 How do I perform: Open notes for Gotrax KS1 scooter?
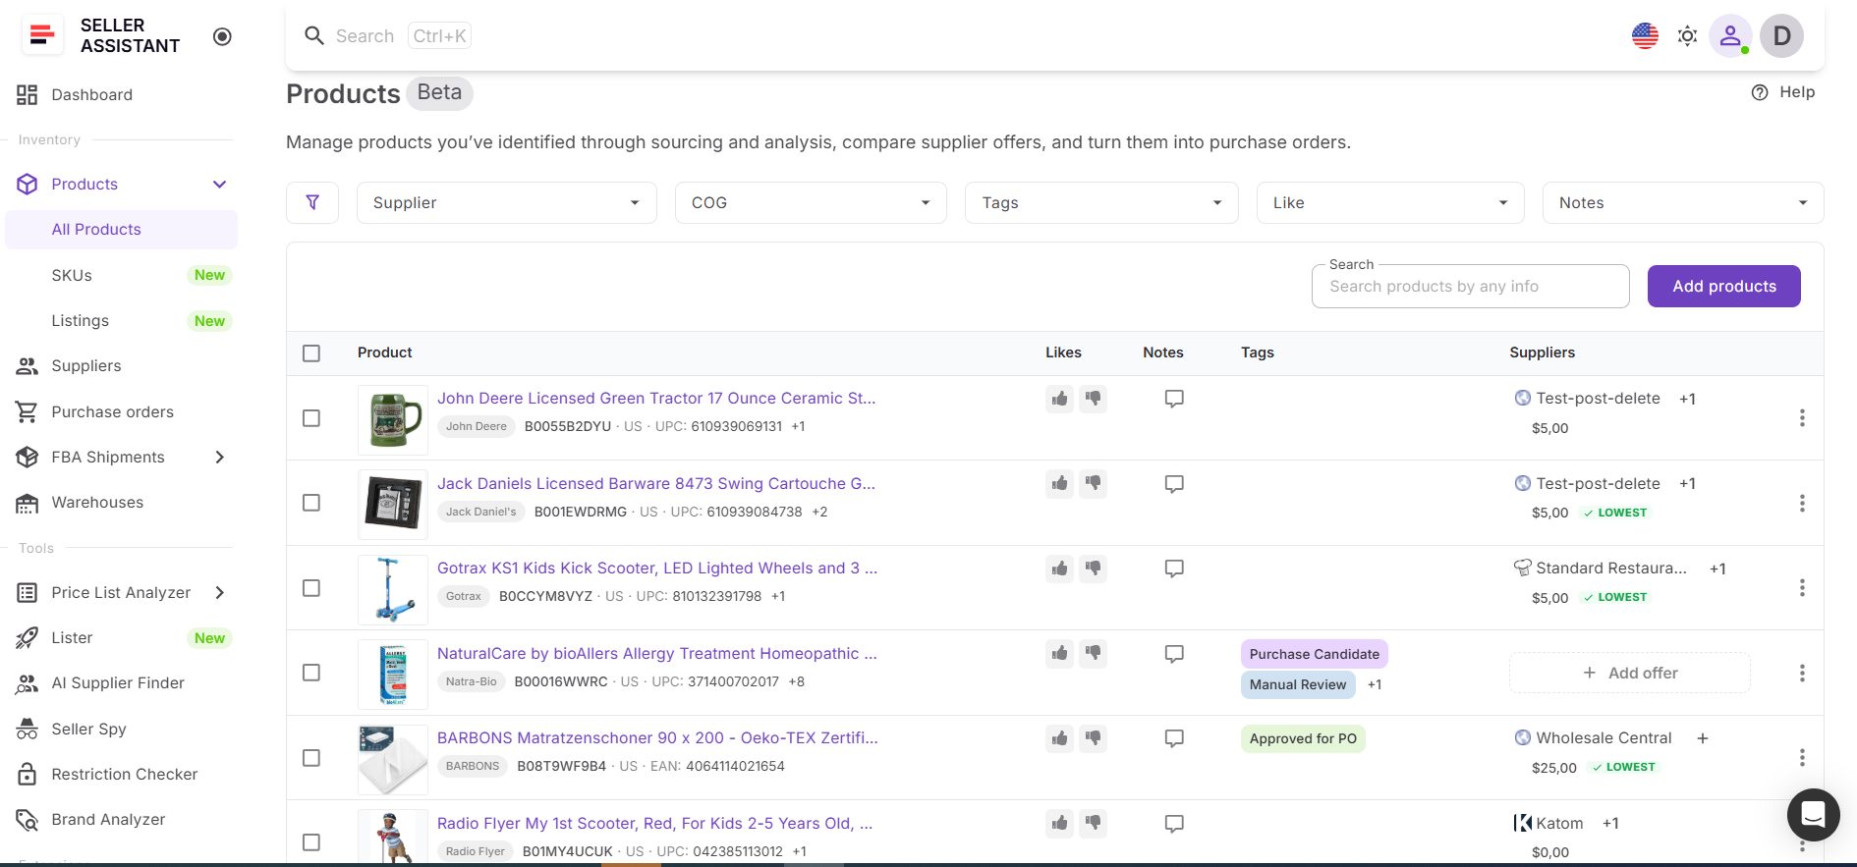1174,569
